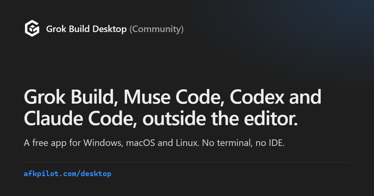Click the 'Grok Build Desktop' title text
Screen dimensions: 374x196
click(86, 29)
